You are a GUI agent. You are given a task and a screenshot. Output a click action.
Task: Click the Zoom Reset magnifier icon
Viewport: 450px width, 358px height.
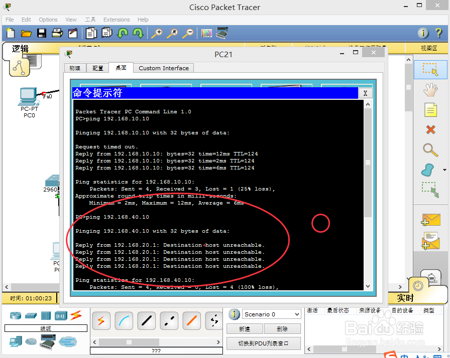(x=172, y=33)
